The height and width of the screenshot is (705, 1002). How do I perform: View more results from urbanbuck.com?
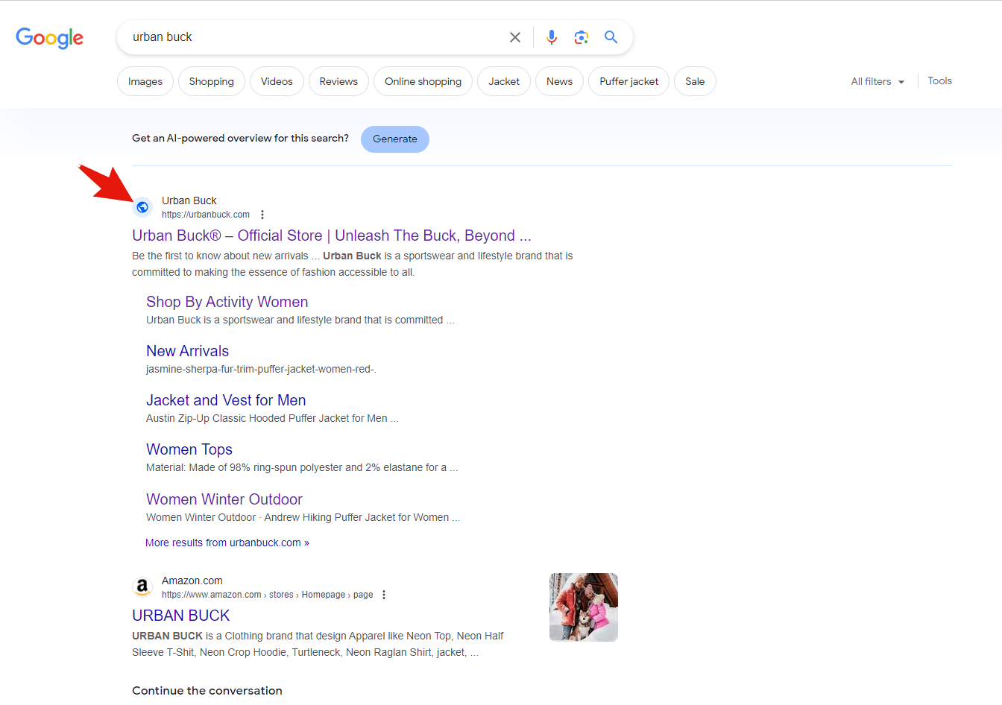click(x=227, y=543)
